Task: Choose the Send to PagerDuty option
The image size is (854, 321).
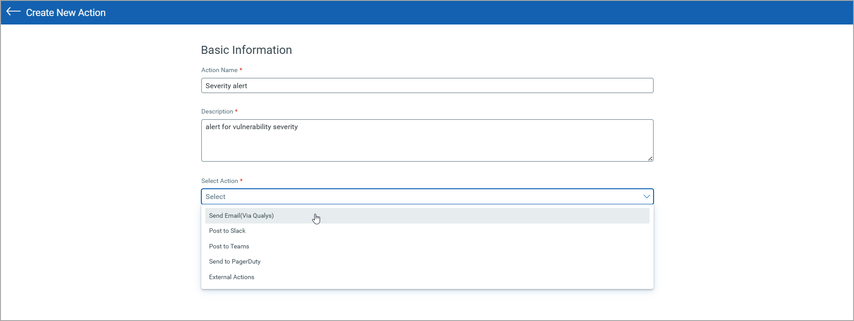Action: click(x=235, y=261)
